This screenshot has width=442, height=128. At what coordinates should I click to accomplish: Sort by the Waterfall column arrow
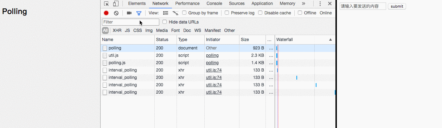click(x=331, y=40)
